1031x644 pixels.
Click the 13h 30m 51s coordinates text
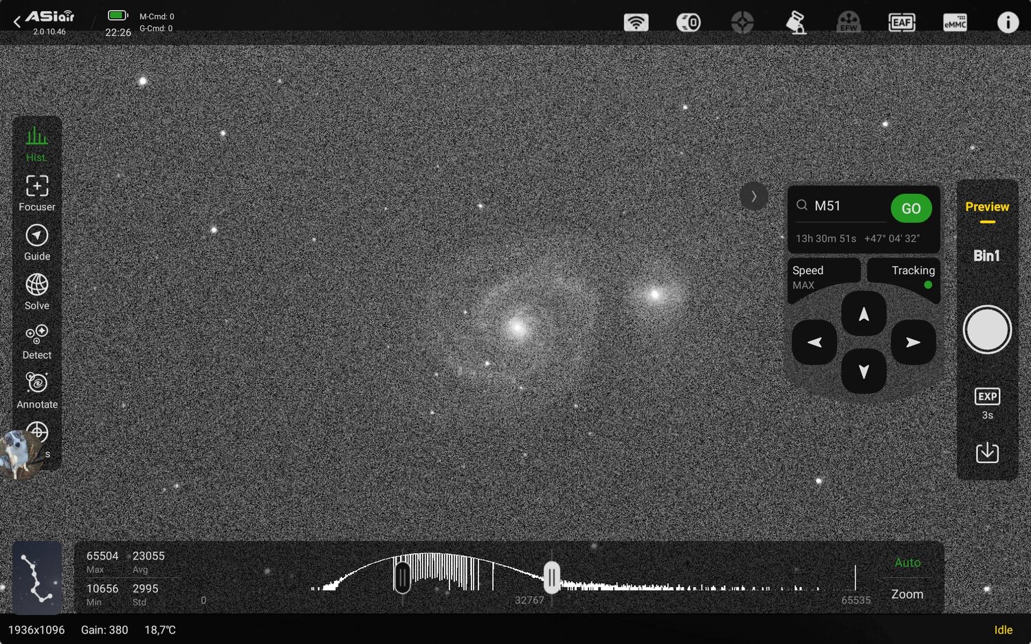tap(826, 238)
